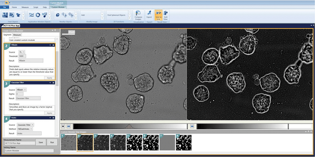This screenshot has height=157, width=315.
Task: Click the HBasin Threshold field 1800
Action: pyautogui.click(x=22, y=56)
